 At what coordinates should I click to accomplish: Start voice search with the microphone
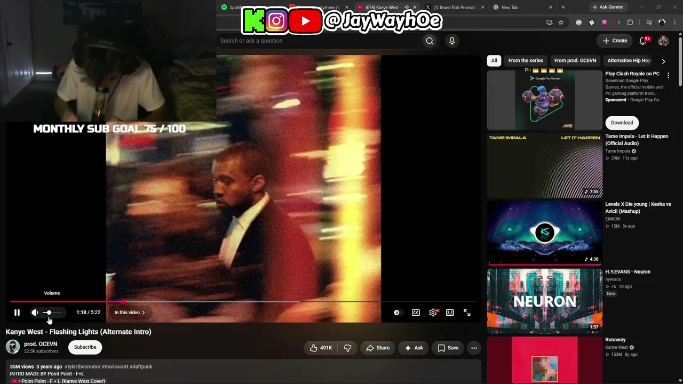pos(452,41)
